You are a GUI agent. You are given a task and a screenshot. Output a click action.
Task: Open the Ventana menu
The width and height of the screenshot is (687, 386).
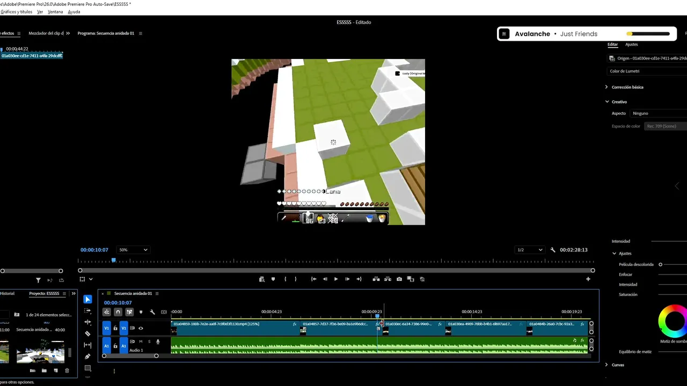[x=55, y=12]
